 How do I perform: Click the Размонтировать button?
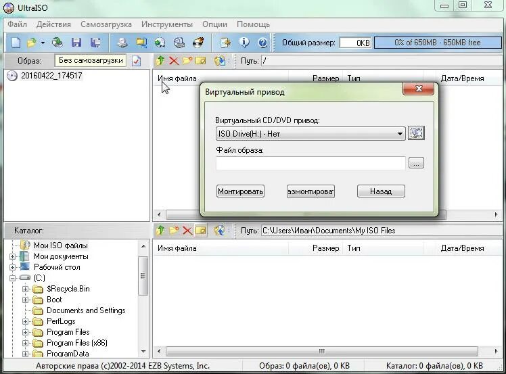pos(310,191)
